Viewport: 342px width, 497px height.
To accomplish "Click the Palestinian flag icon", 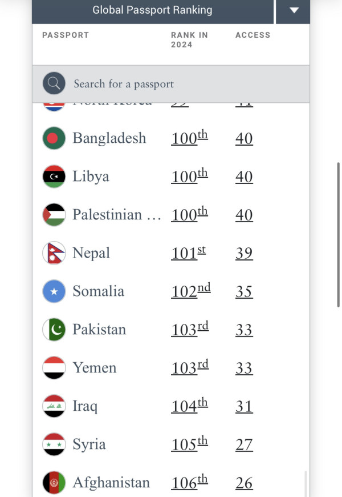I will coord(54,215).
